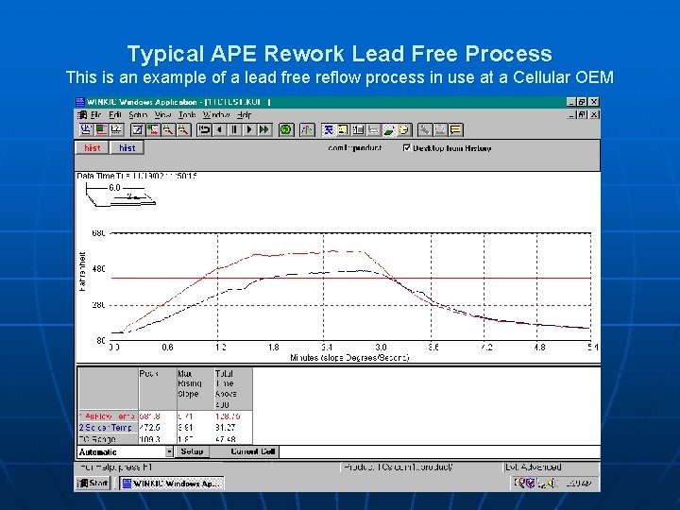Toggle the Desktop from History checkbox
The height and width of the screenshot is (510, 680).
[407, 148]
